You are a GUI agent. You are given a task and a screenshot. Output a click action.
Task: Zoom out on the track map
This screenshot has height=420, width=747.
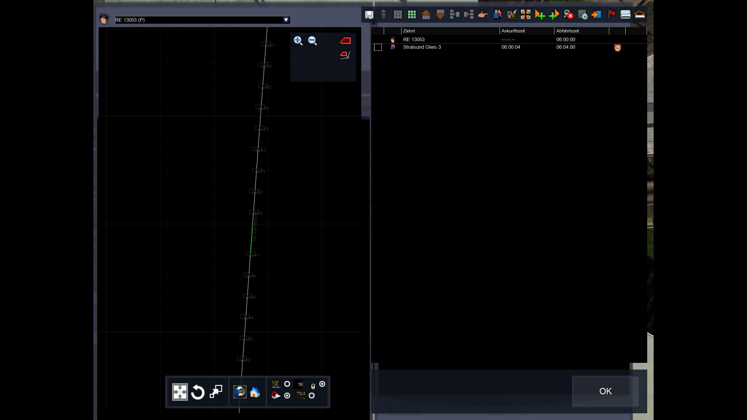312,41
